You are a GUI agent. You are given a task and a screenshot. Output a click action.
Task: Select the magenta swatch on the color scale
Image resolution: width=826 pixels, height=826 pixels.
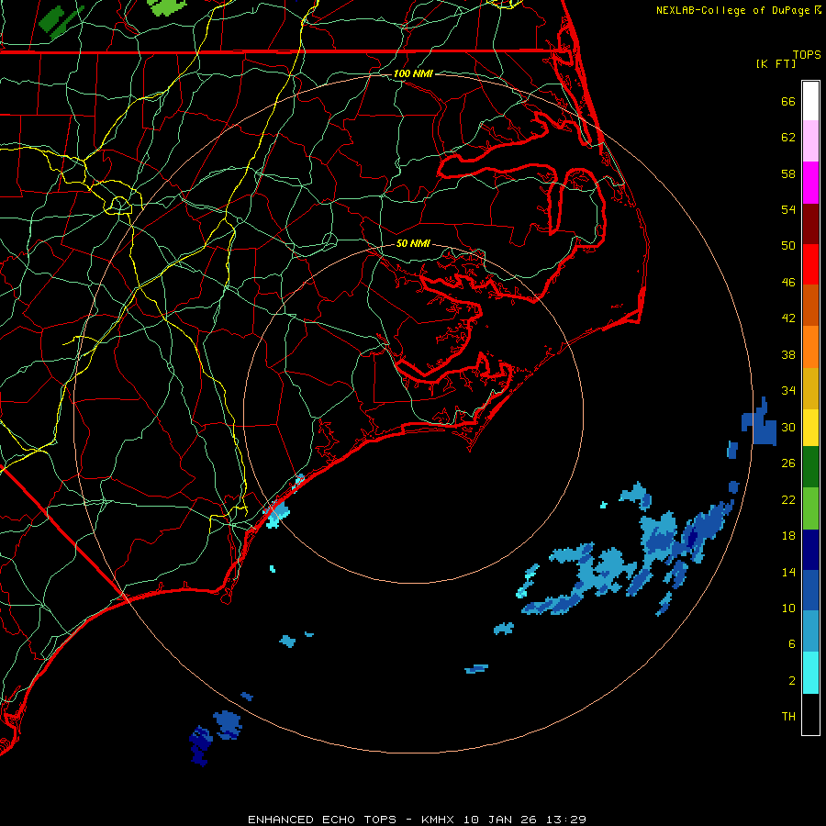(810, 183)
